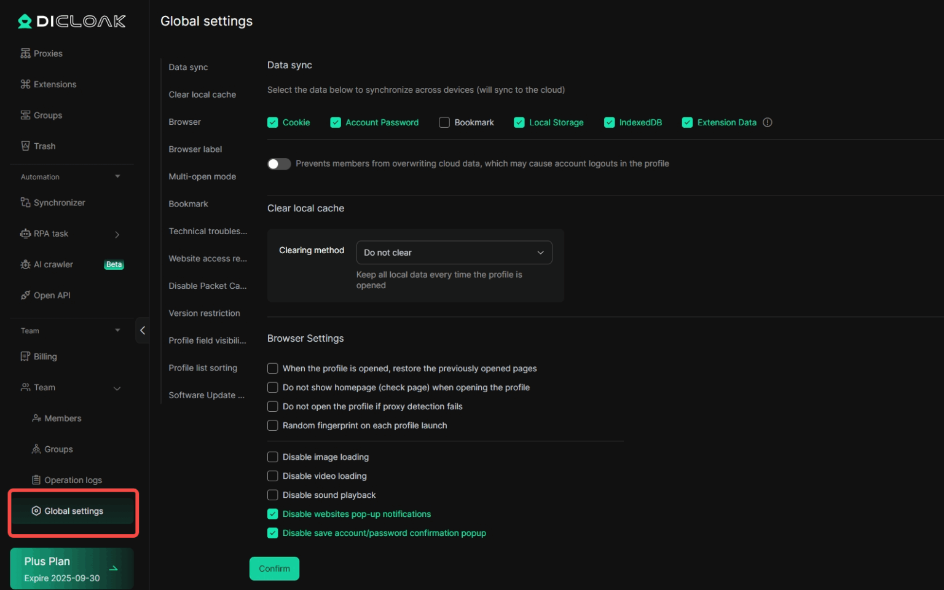The height and width of the screenshot is (590, 944).
Task: Click the Trash icon in sidebar
Action: (25, 146)
